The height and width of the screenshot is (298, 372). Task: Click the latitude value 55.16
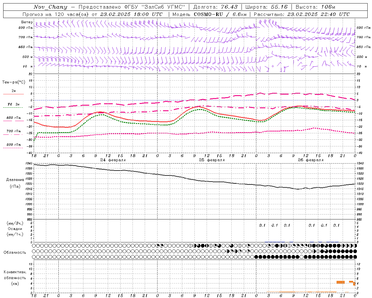[x=279, y=7]
